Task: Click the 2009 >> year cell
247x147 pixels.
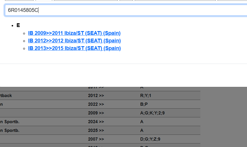Action: click(96, 113)
